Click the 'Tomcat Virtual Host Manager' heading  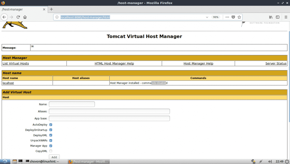pyautogui.click(x=144, y=36)
